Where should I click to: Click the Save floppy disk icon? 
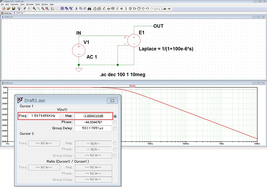coord(13,8)
